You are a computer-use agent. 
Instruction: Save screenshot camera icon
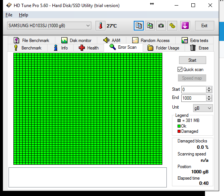click(161, 26)
